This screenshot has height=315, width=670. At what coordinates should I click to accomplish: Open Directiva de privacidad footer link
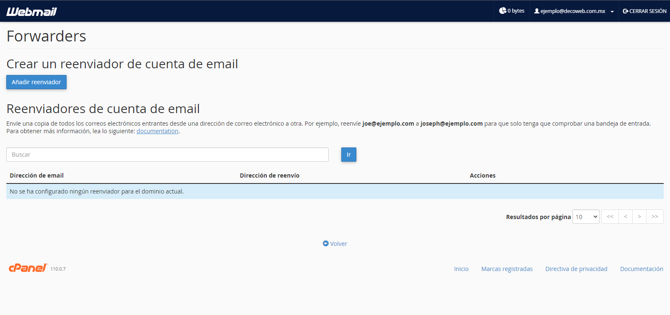point(576,269)
